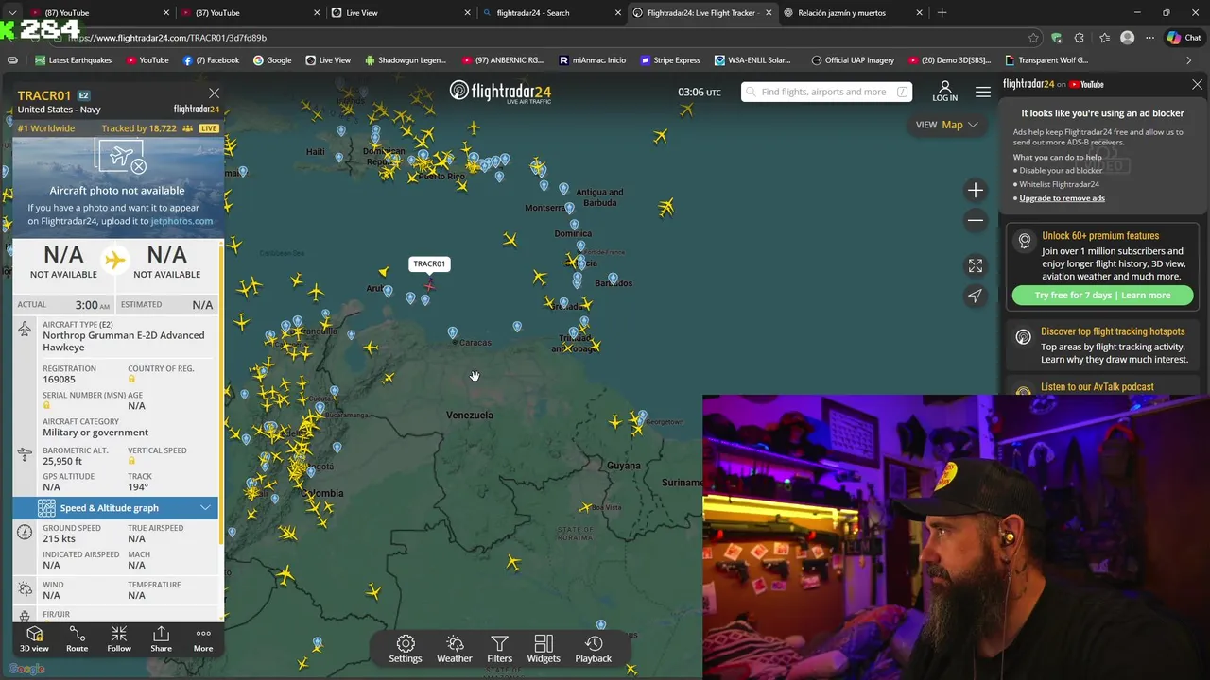Close the TRACR01 flight panel
Viewport: 1210px width, 680px height.
click(215, 93)
